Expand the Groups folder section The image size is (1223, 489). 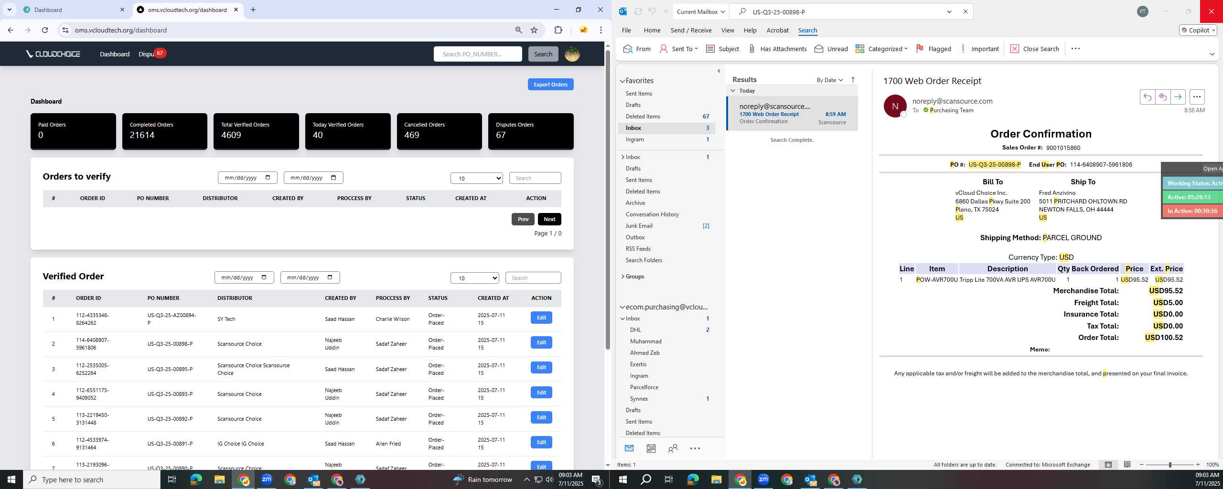point(622,276)
